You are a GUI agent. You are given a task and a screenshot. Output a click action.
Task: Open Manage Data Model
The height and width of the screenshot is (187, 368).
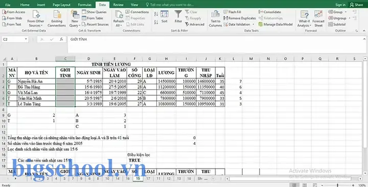275,24
